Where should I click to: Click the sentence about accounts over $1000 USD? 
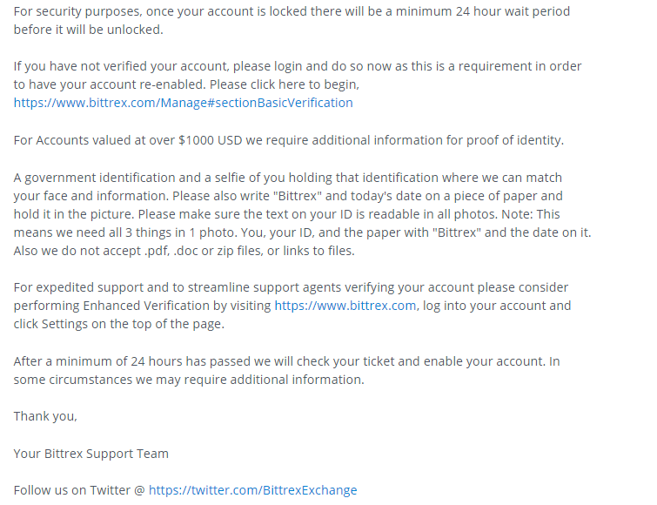[289, 140]
